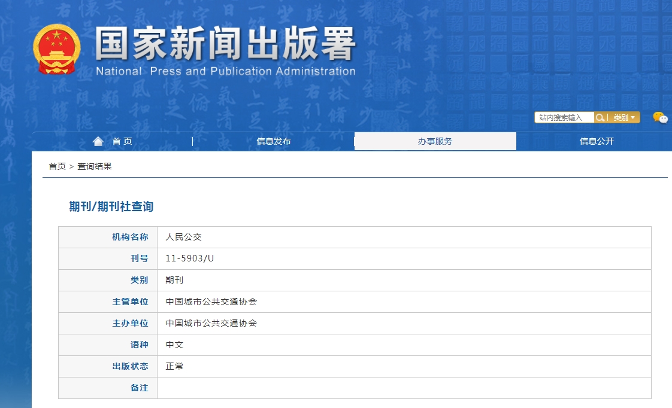Click the home house icon in navigation

click(98, 141)
